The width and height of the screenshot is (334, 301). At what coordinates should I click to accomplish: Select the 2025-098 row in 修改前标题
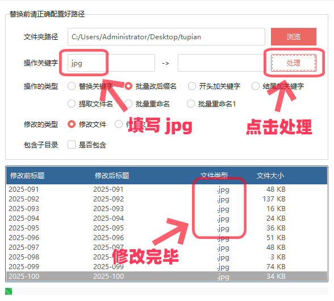click(x=24, y=257)
